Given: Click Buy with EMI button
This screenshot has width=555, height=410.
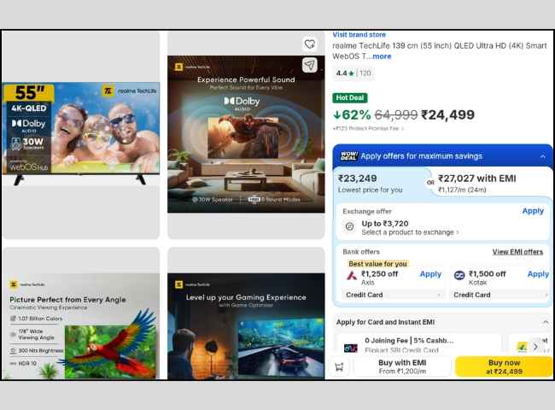Looking at the screenshot, I should click(x=402, y=366).
